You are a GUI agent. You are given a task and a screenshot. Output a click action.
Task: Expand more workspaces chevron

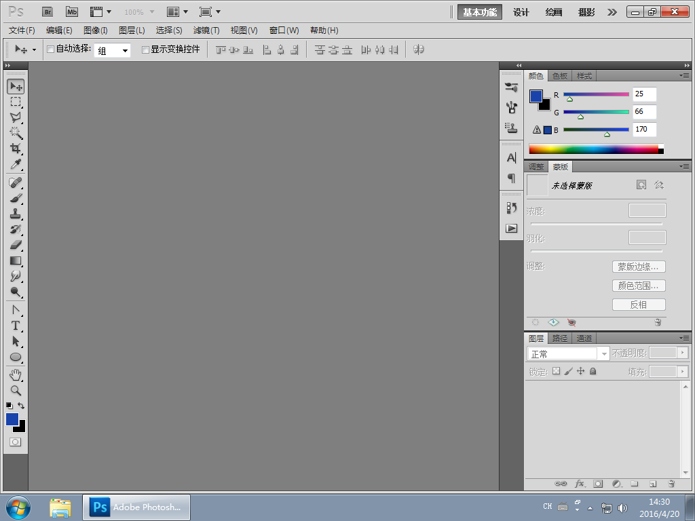point(612,12)
